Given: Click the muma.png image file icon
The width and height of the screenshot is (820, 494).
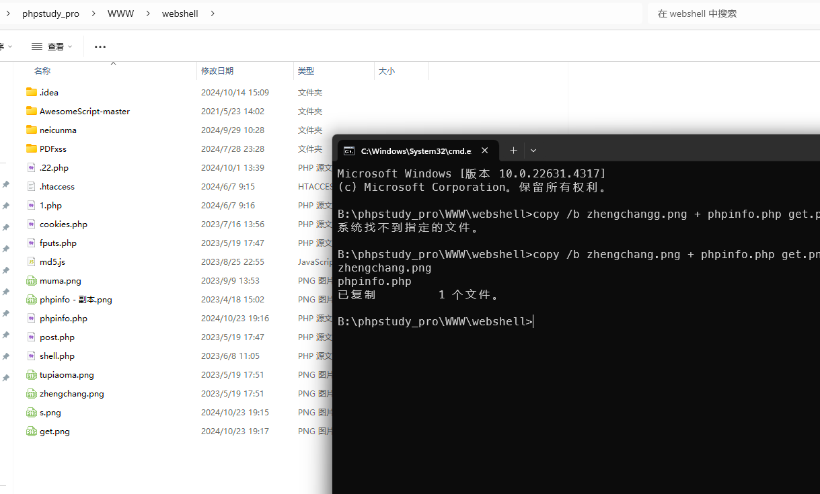Looking at the screenshot, I should (x=31, y=280).
